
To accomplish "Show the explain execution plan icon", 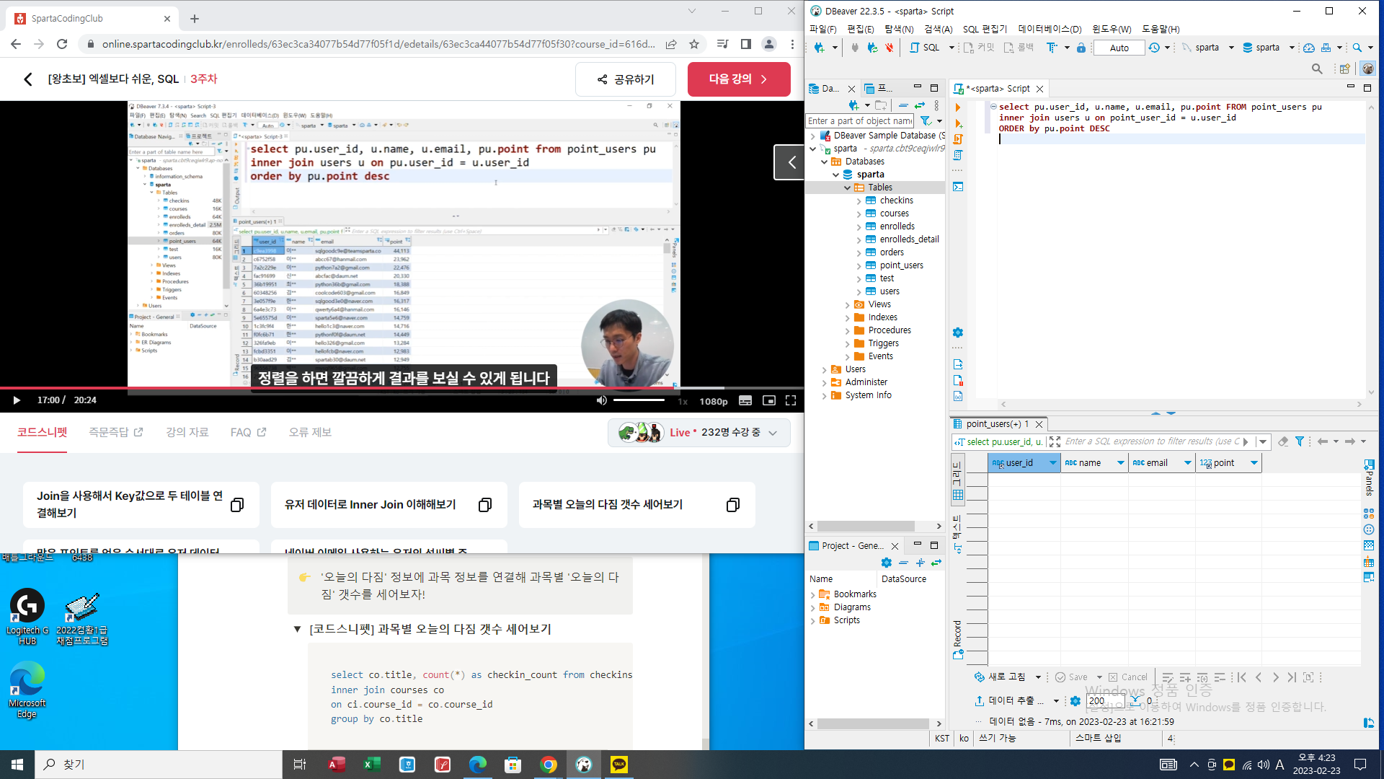I will point(958,155).
